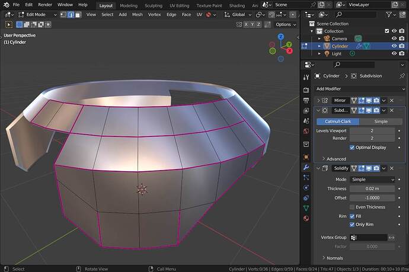Open the World properties tab
This screenshot has width=409, height=272.
(306, 131)
